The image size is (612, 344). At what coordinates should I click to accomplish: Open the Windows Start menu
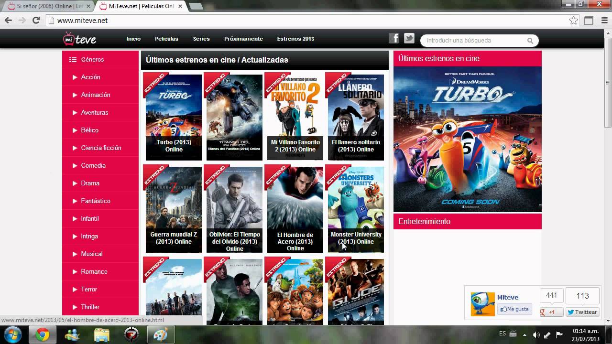click(x=12, y=334)
